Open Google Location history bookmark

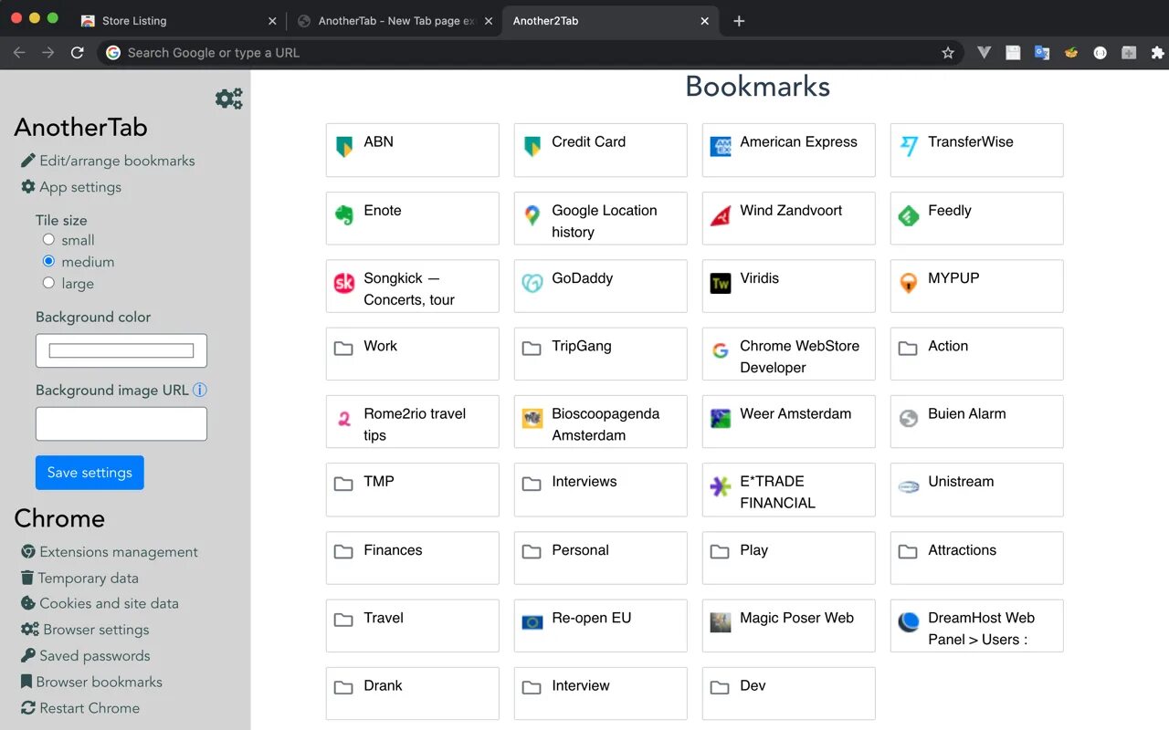pos(601,218)
